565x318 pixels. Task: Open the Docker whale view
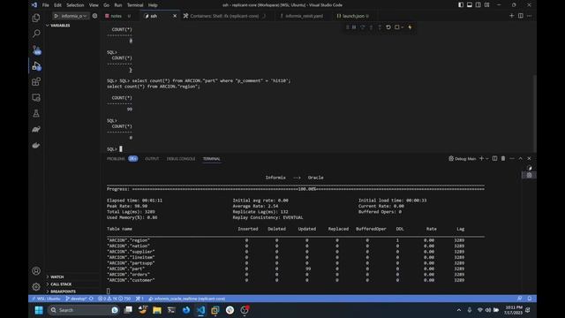pyautogui.click(x=36, y=145)
